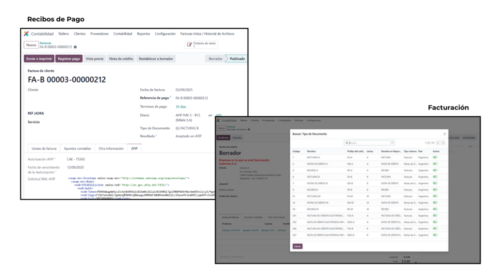
Task: Click the Órdenes de venta edit icon
Action: (190, 45)
